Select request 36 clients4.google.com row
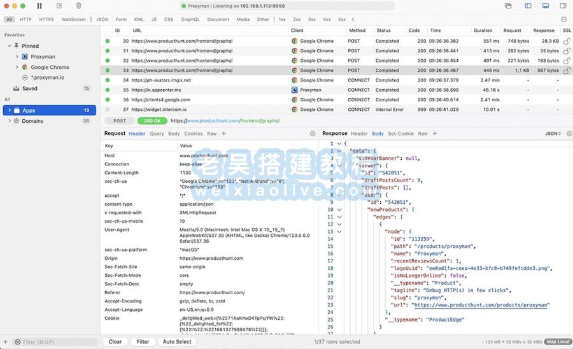573x349 pixels. pos(337,100)
